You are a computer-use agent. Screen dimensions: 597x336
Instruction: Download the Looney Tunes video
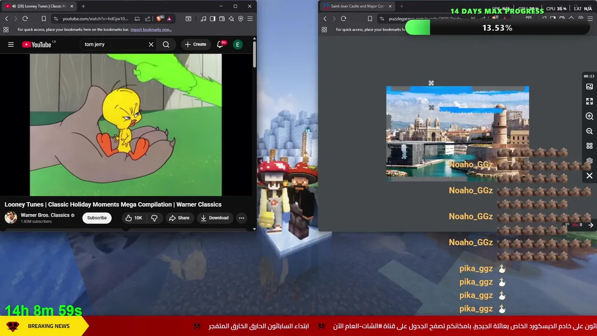pos(215,218)
